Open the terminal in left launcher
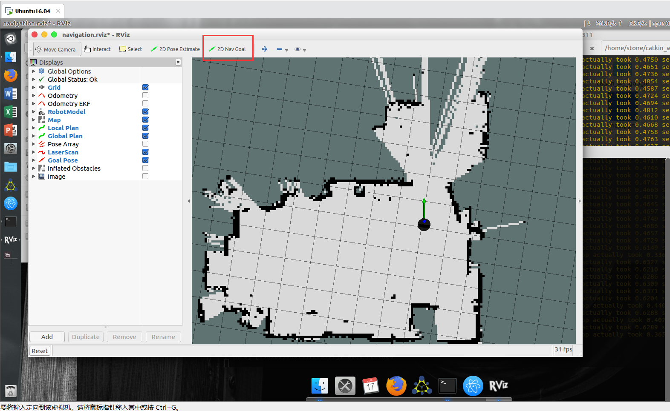 (x=11, y=221)
